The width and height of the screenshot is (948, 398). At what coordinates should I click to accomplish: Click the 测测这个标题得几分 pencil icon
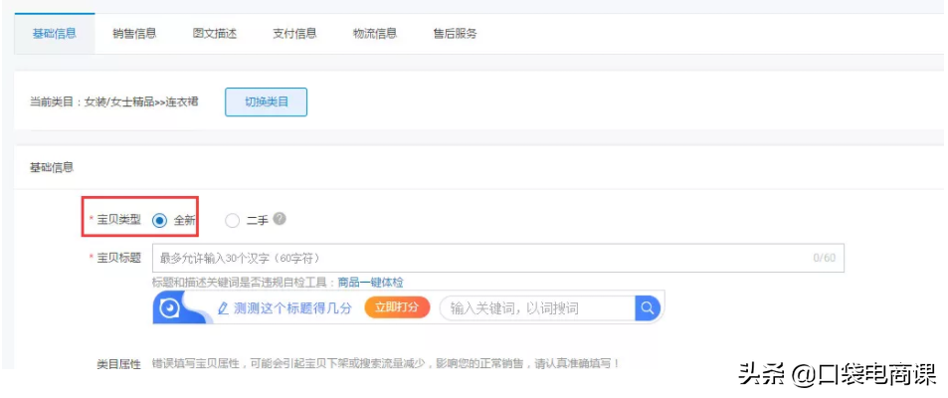(x=223, y=308)
